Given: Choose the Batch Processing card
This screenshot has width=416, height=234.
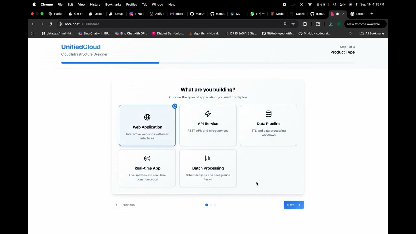Looking at the screenshot, I should tap(208, 168).
